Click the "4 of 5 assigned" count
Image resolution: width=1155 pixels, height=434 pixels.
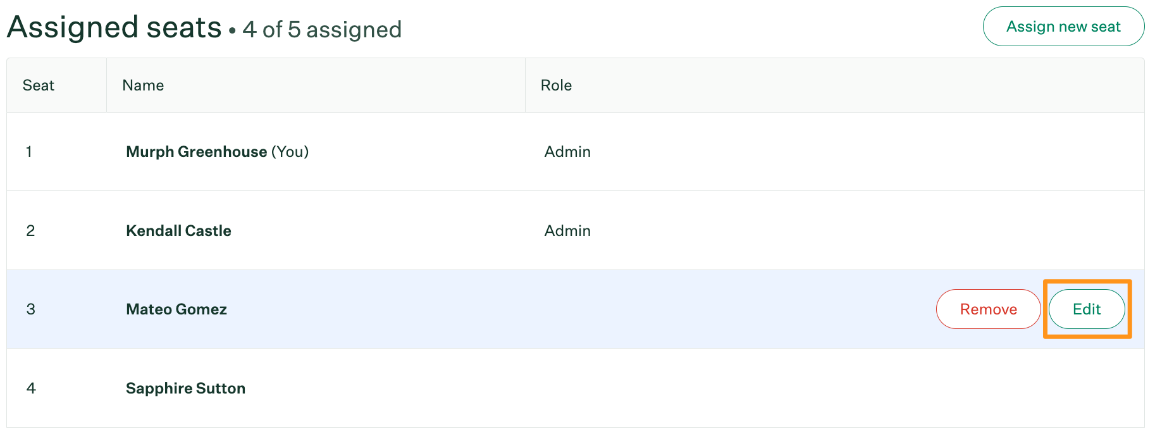(x=322, y=30)
